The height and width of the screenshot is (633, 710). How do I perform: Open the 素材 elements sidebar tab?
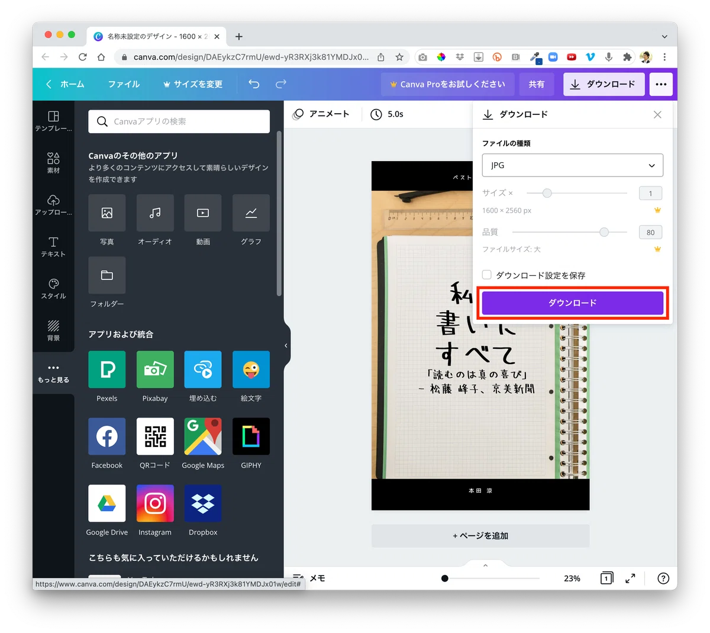point(53,162)
